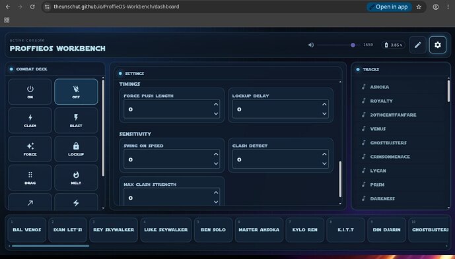Go back to previous browser page
Viewport: 455px width, 259px height.
pos(8,7)
